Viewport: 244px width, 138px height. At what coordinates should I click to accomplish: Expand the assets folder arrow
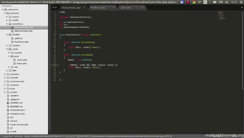7,17
